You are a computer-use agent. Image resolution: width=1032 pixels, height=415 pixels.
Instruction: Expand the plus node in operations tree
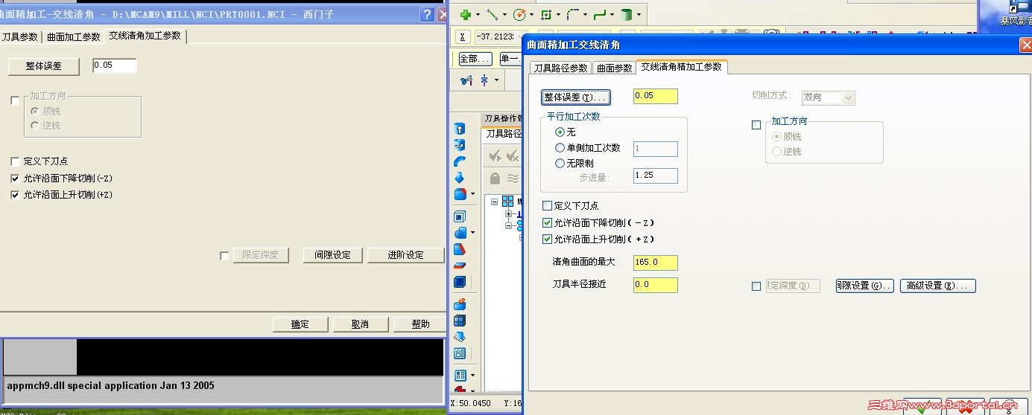pos(508,213)
